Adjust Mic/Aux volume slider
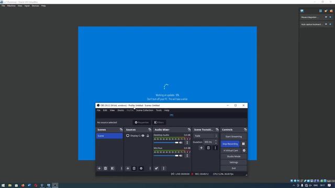 (166, 156)
